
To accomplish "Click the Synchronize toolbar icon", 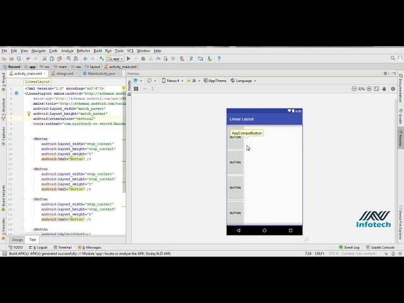I will [x=19, y=59].
